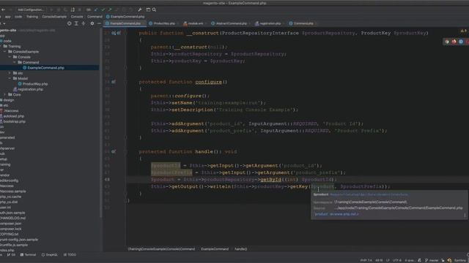Collapse the Model folder arrow
This screenshot has width=469, height=263.
coord(10,78)
